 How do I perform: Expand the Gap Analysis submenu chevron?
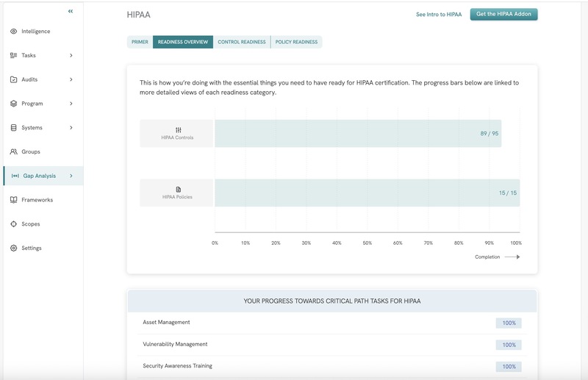coord(71,176)
